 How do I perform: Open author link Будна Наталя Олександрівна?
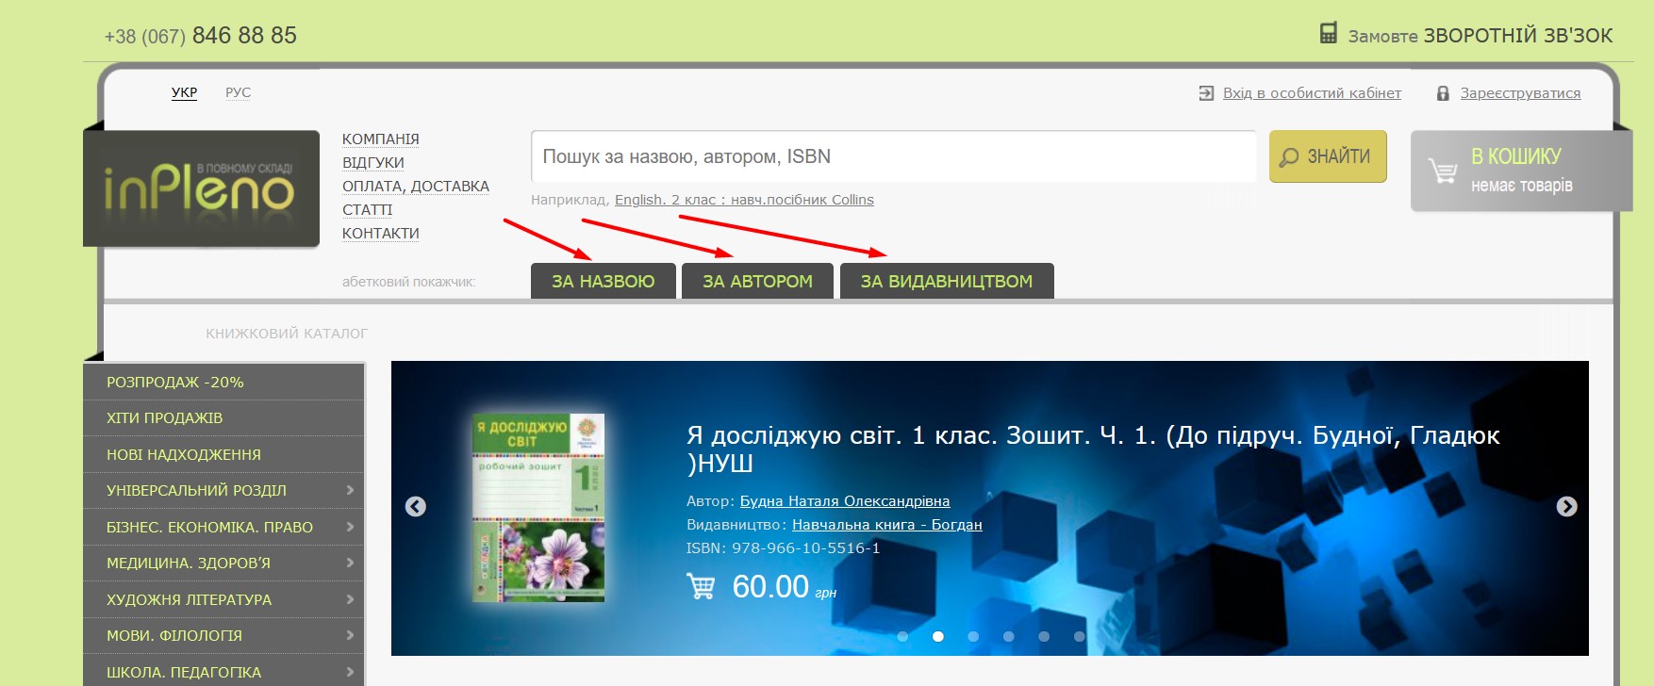(845, 501)
